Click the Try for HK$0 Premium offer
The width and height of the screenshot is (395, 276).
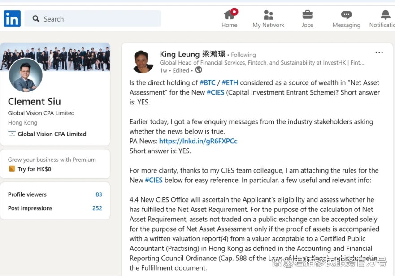[34, 169]
